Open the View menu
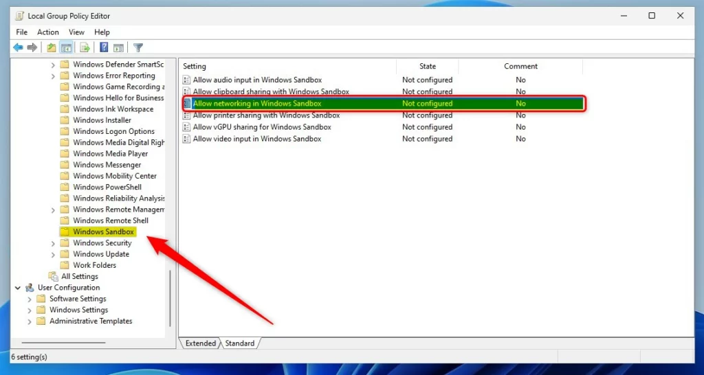 click(76, 32)
